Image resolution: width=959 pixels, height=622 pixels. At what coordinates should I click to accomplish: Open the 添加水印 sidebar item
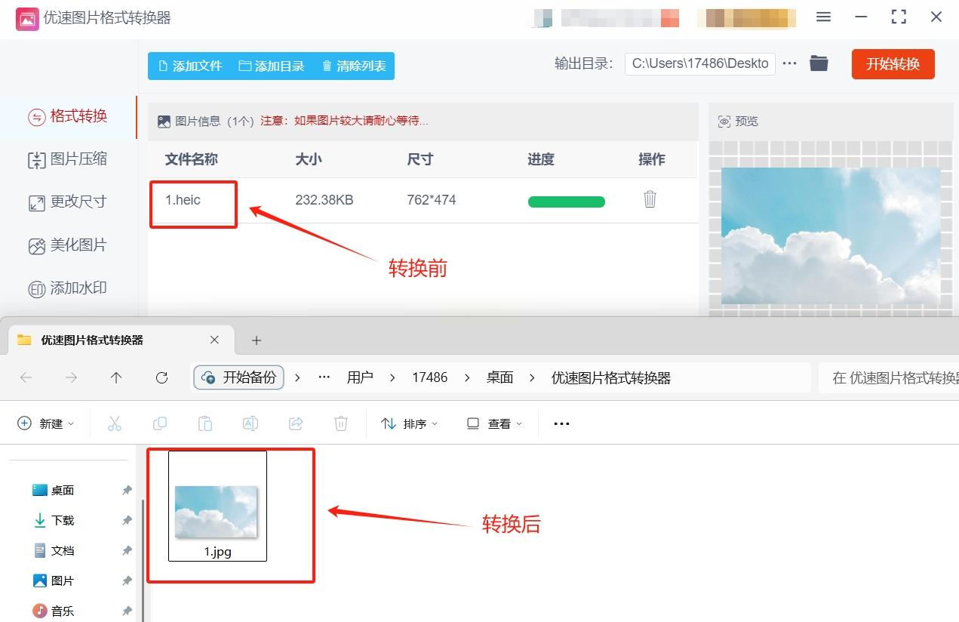tap(68, 288)
